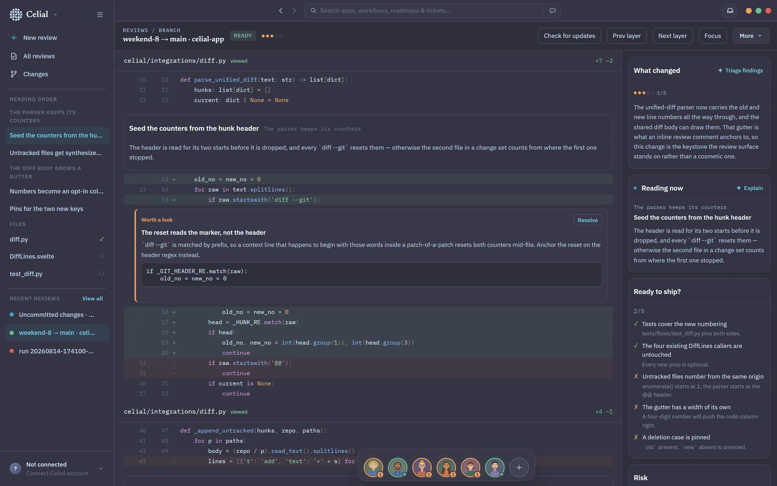Image resolution: width=777 pixels, height=486 pixels.
Task: Select 'Seed the counters from the hu...' step
Action: (x=57, y=135)
